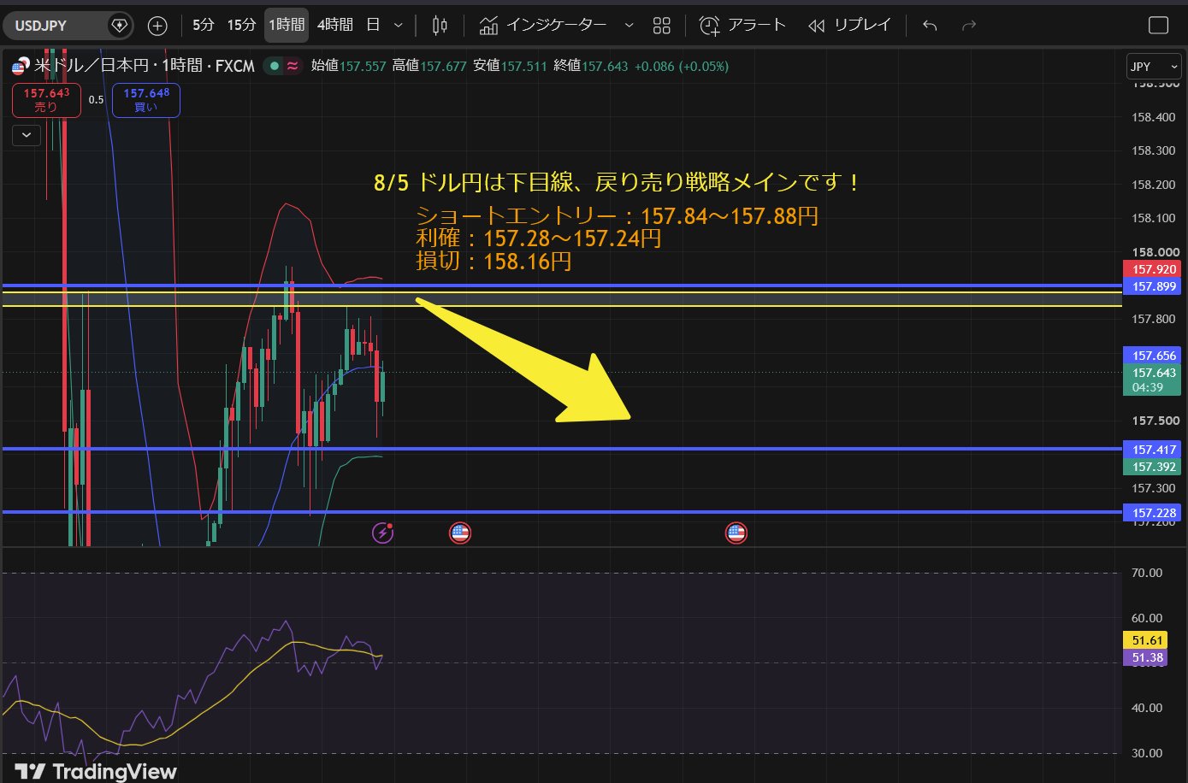Click the market status green dot
Viewport: 1188px width, 783px height.
(274, 66)
